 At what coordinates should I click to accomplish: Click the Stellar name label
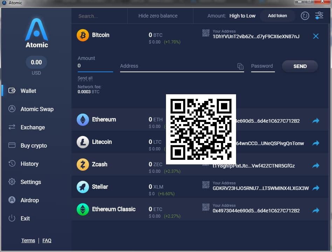pos(100,187)
